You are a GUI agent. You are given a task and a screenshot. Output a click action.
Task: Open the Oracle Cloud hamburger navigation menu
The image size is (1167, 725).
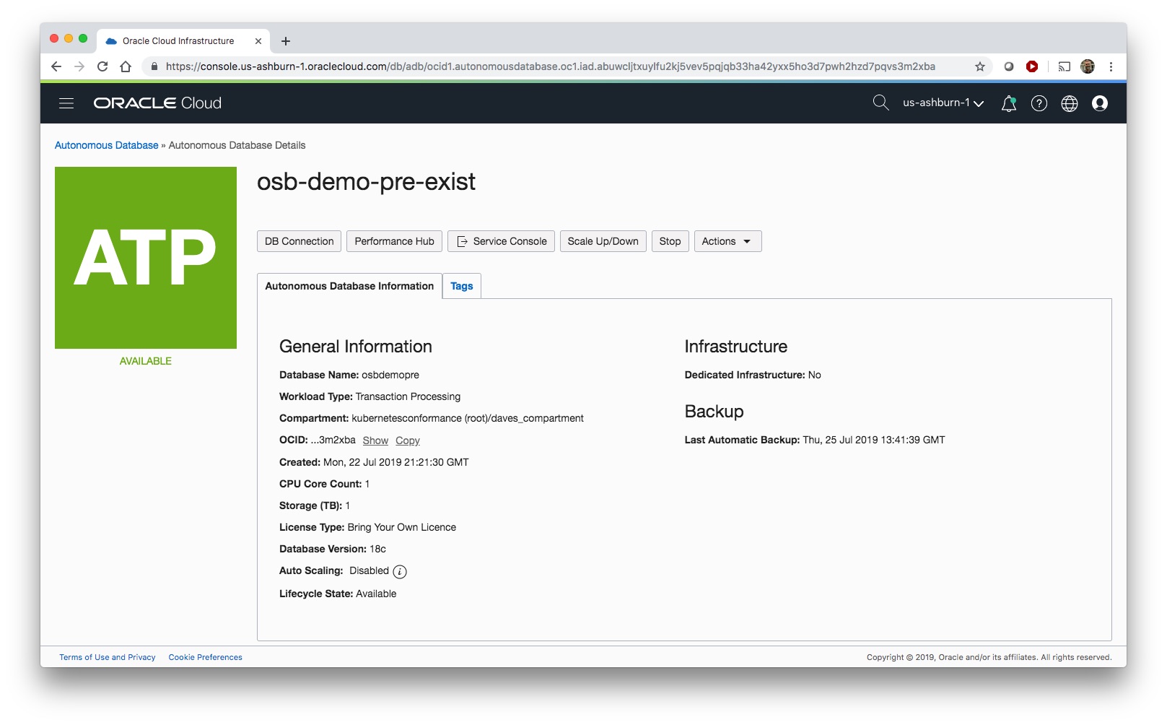click(66, 103)
